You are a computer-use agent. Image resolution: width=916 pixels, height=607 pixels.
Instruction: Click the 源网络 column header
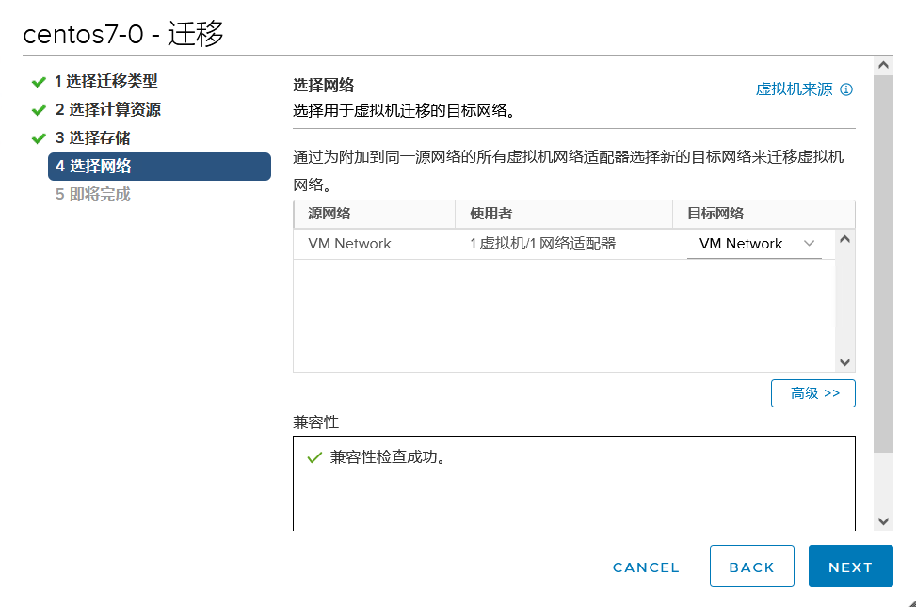coord(375,214)
